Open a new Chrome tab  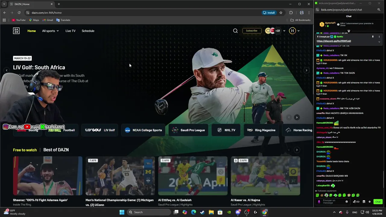(x=59, y=4)
